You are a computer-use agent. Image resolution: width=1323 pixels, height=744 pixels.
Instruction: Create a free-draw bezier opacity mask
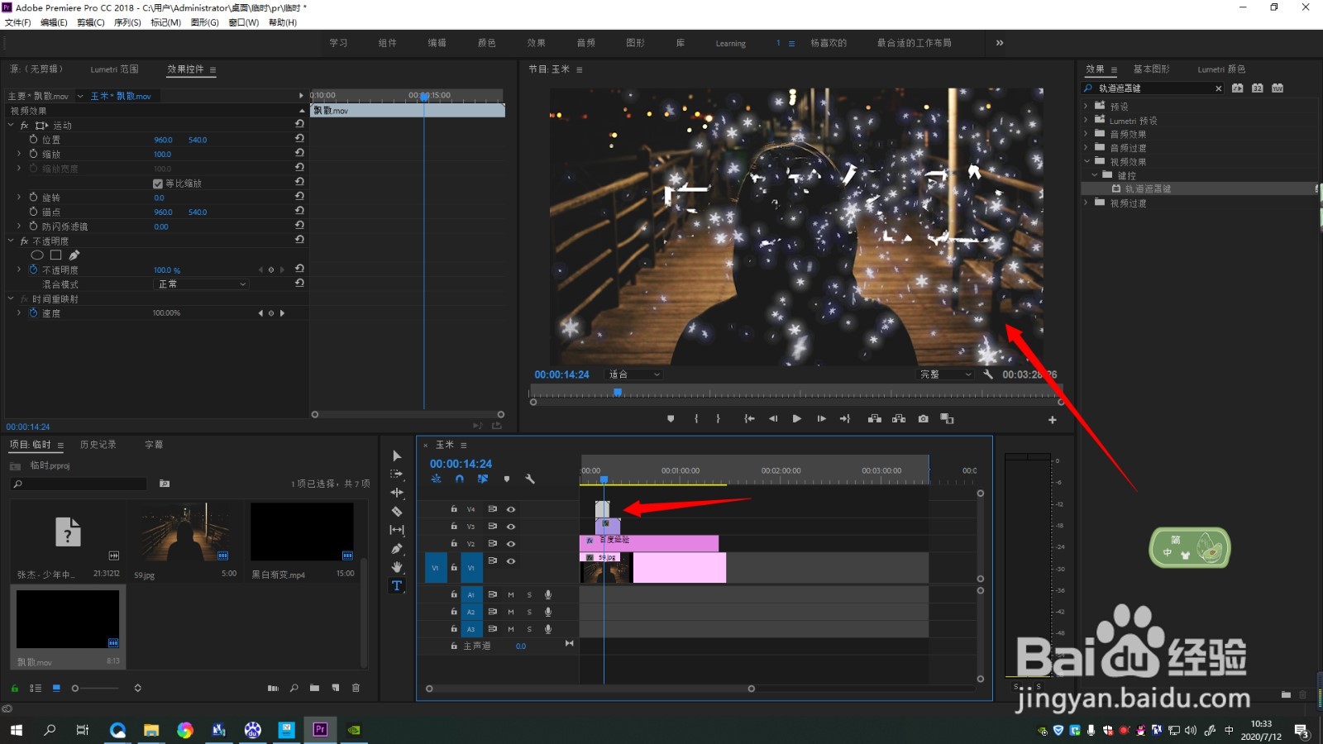(74, 255)
